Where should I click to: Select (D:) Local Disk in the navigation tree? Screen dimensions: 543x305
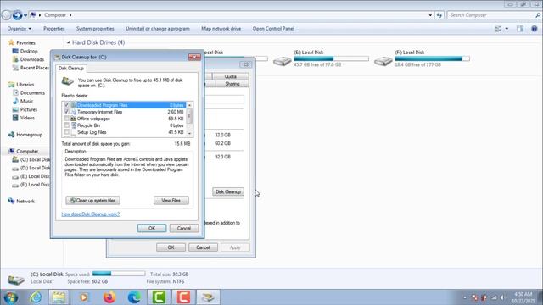[x=31, y=168]
